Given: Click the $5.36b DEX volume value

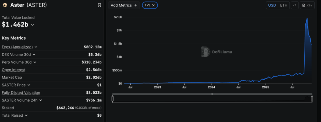Looking at the screenshot, I should [95, 55].
